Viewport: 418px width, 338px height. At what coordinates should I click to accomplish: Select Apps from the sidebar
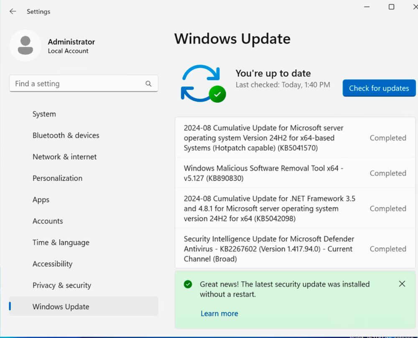[41, 200]
